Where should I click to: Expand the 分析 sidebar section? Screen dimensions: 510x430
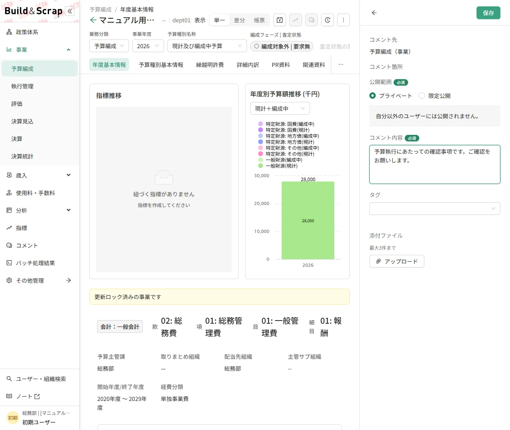[x=69, y=210]
